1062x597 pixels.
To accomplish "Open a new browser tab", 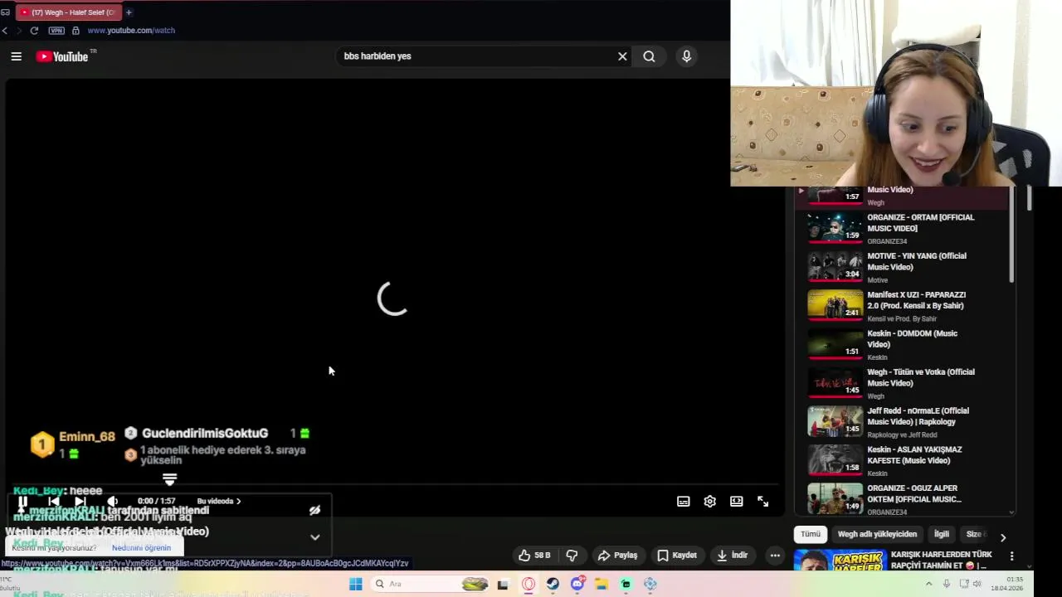I will pyautogui.click(x=129, y=12).
